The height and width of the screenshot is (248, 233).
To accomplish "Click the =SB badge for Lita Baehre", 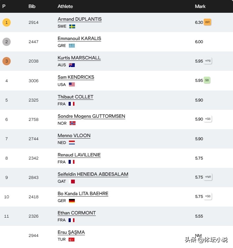I will click(208, 196).
